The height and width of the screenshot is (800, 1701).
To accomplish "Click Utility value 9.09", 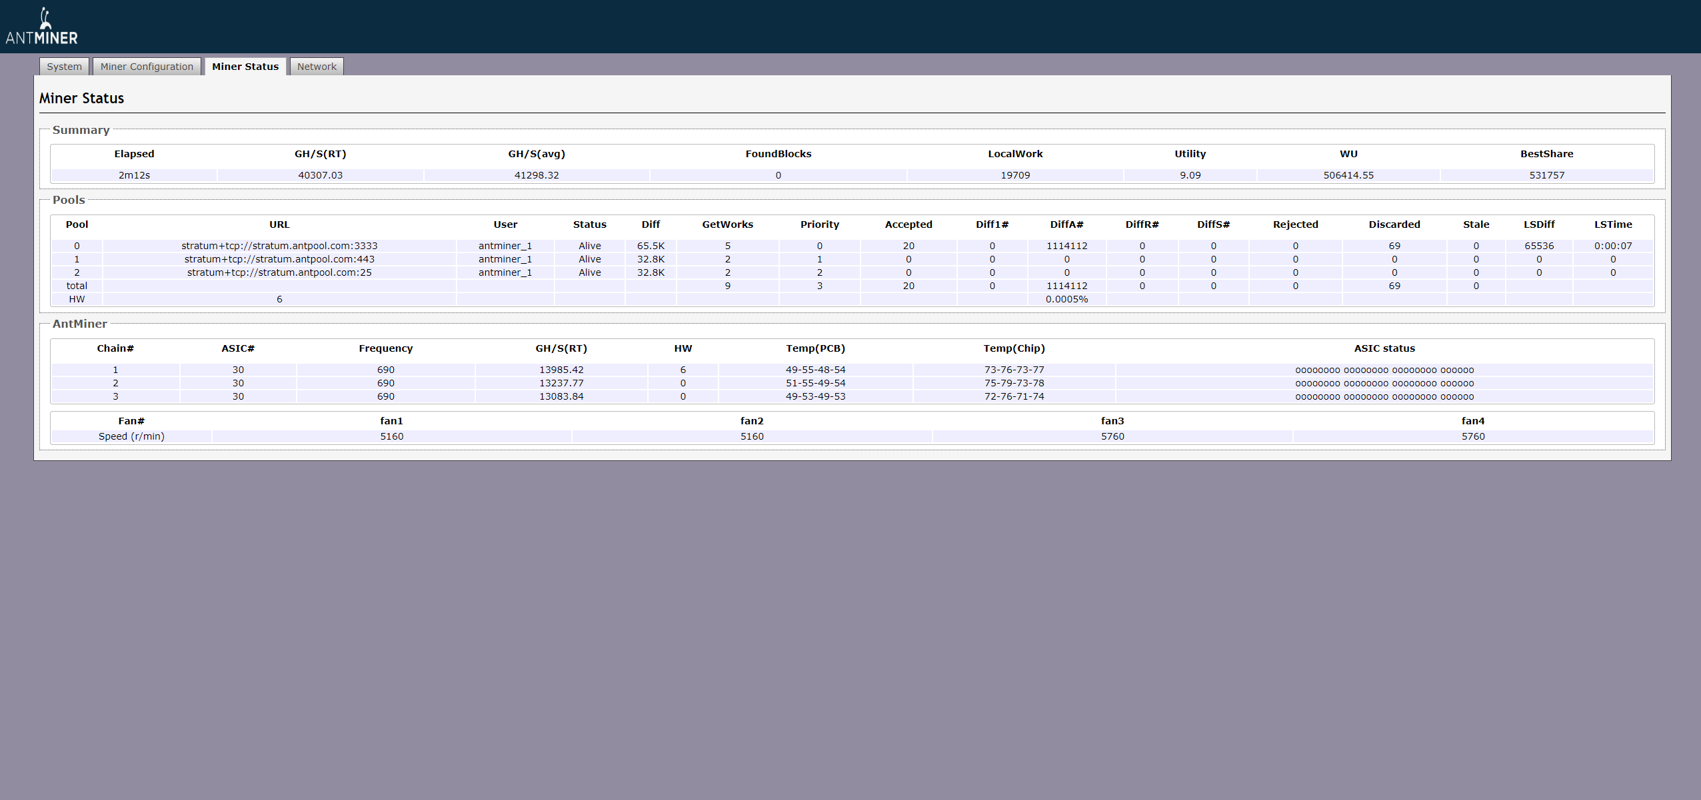I will tap(1190, 175).
